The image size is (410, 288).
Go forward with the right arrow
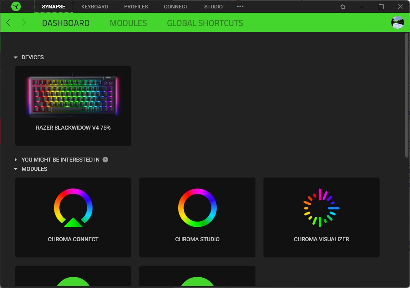(x=24, y=23)
